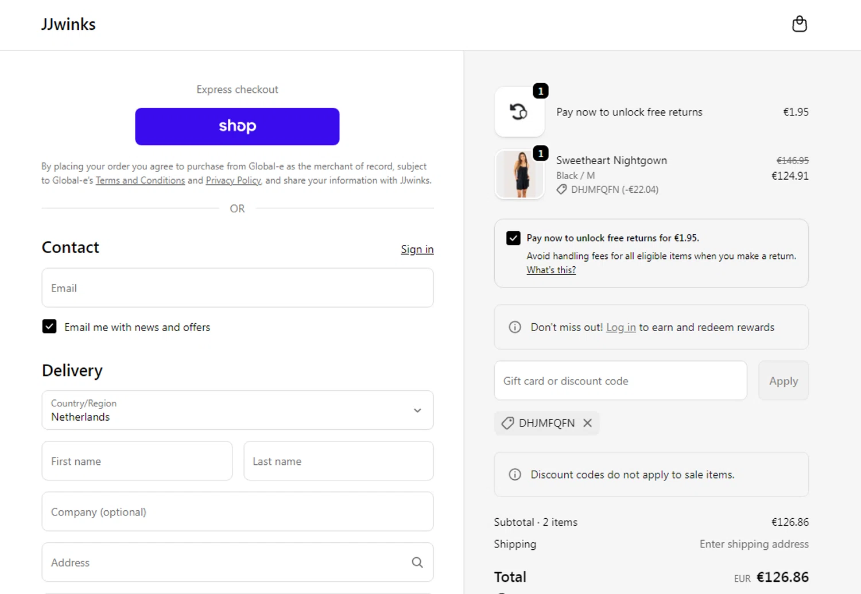Open the Sign in link

tap(417, 249)
